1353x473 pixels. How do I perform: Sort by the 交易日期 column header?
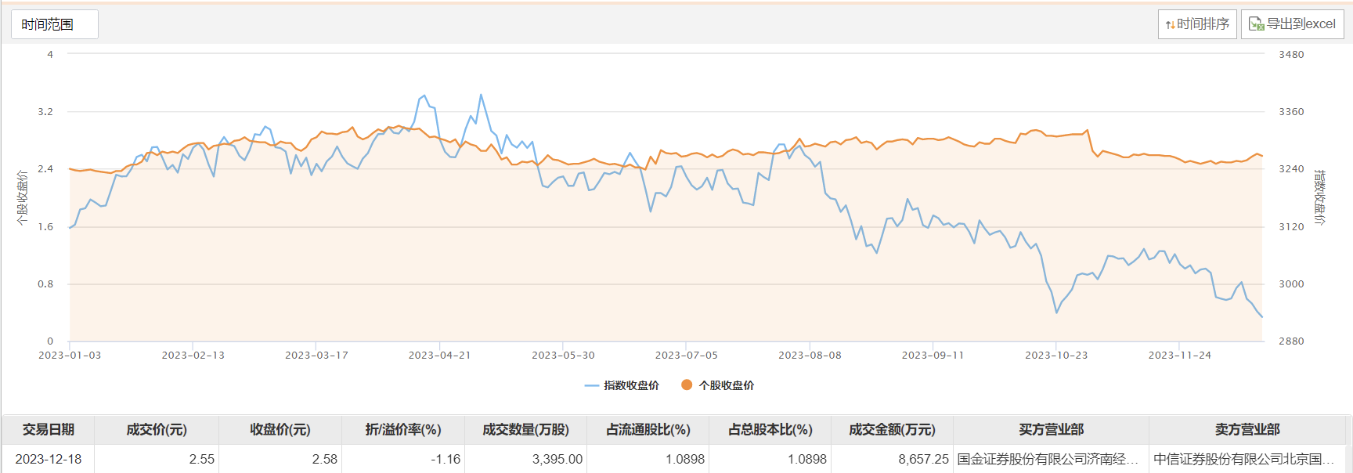48,430
